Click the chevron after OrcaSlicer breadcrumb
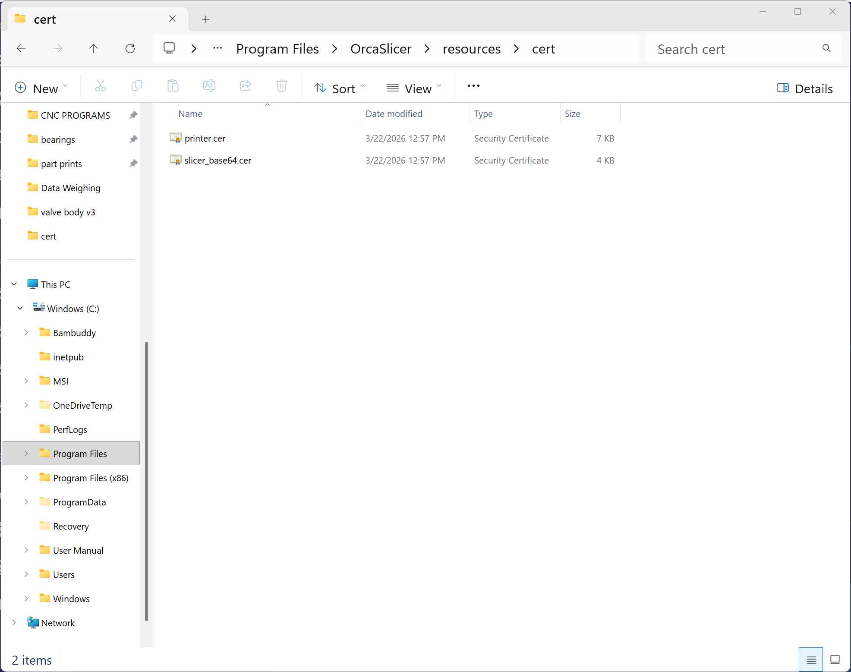The image size is (851, 672). [427, 49]
